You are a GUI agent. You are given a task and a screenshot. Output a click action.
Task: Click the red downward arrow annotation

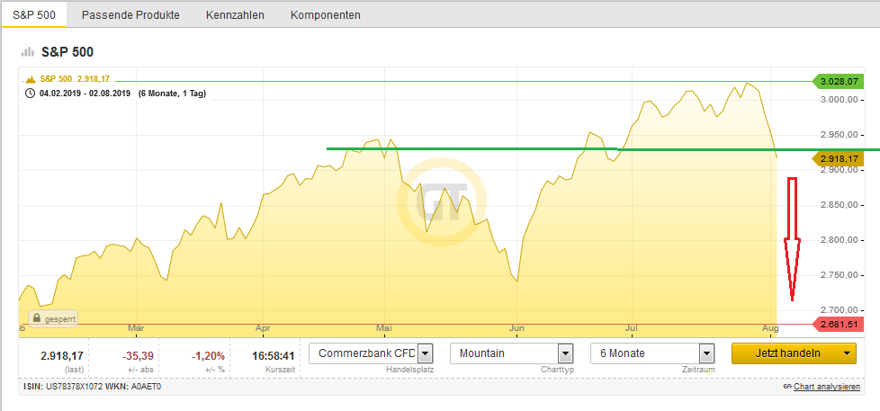tap(792, 239)
